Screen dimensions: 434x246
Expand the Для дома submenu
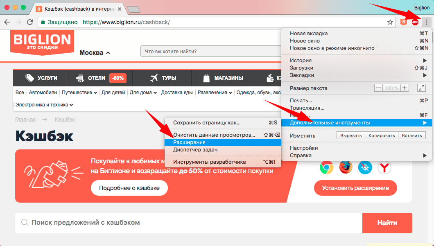143,93
